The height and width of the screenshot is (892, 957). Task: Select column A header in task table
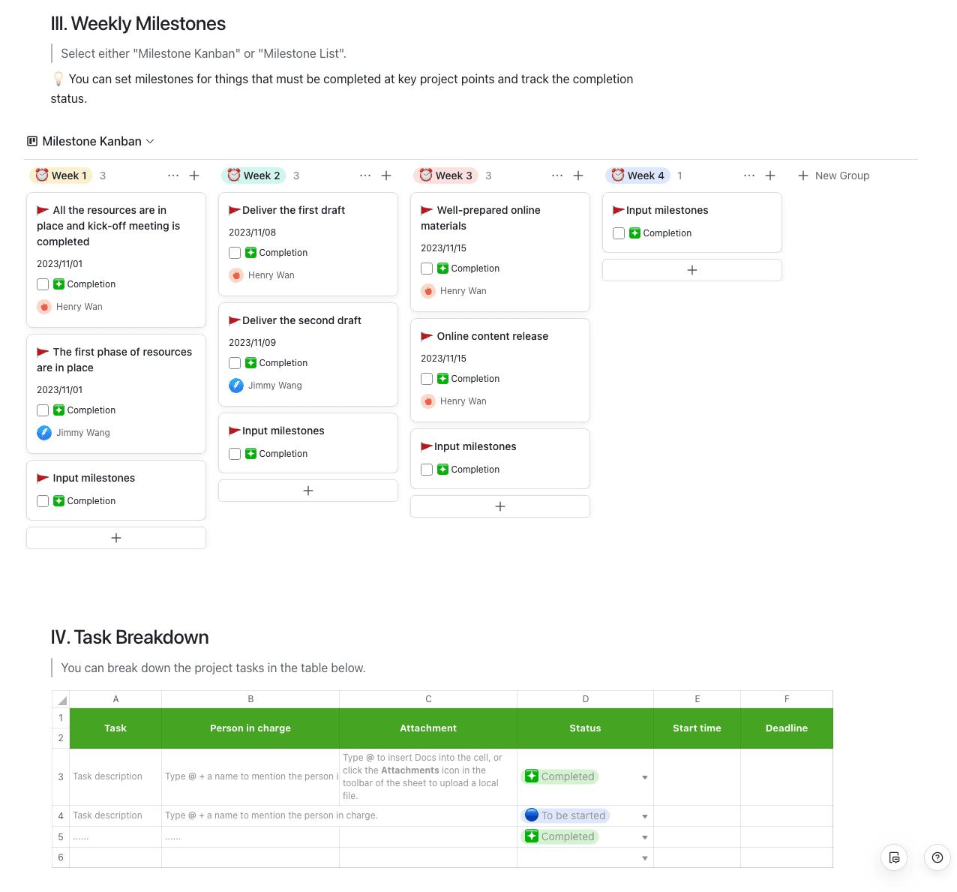115,699
